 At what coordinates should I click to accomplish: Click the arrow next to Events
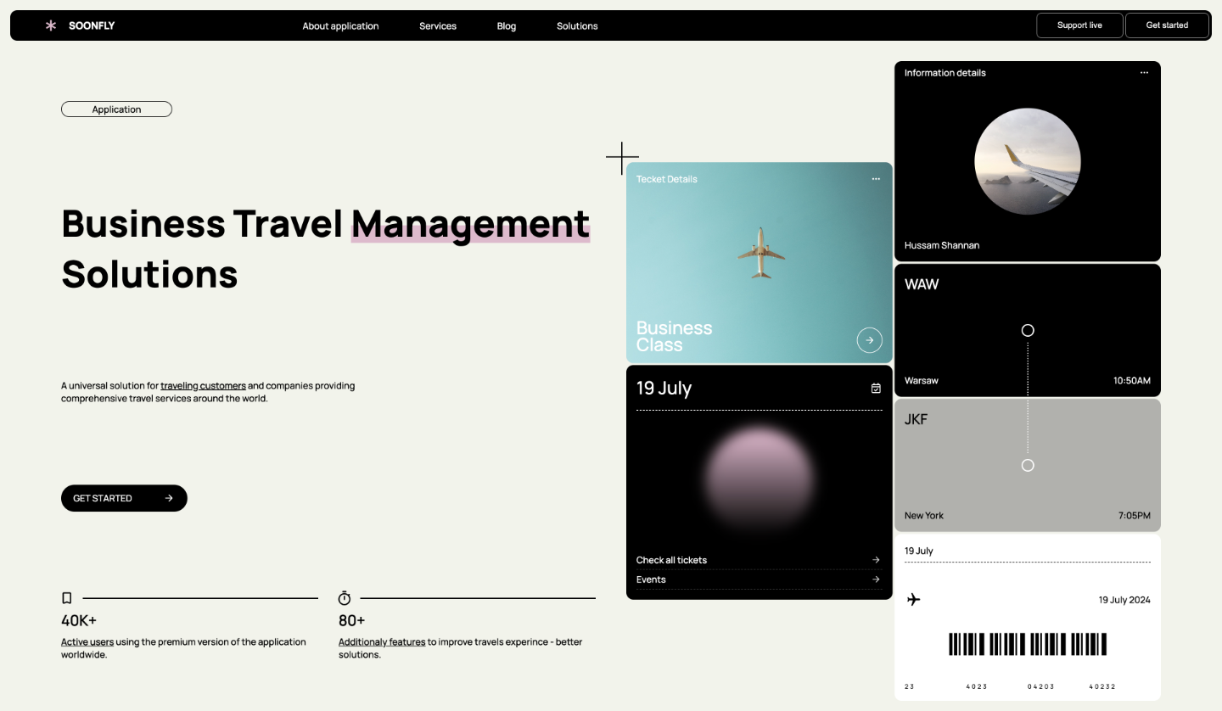(876, 579)
